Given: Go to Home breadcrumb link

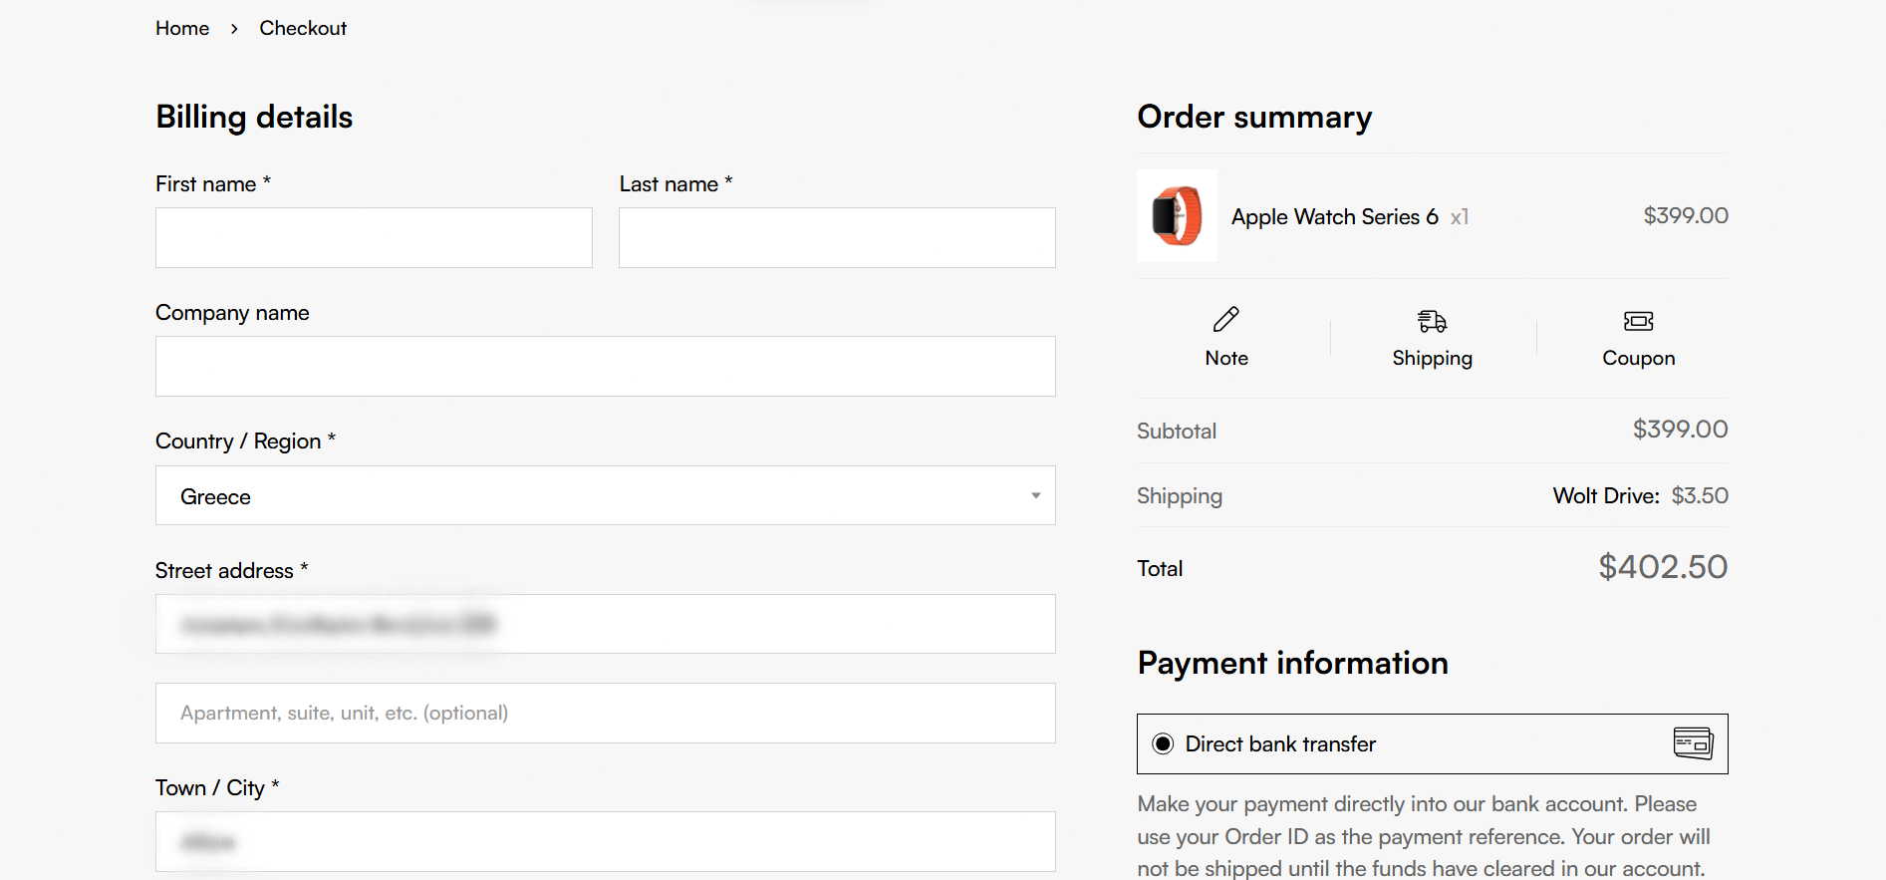Looking at the screenshot, I should pos(182,29).
